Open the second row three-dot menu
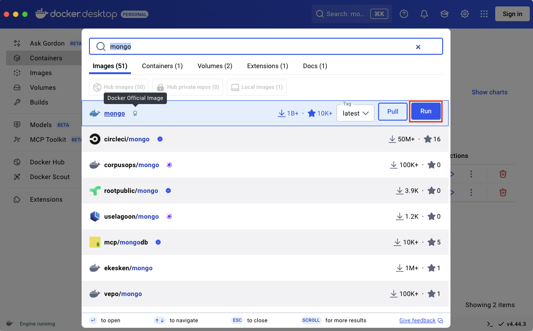The width and height of the screenshot is (533, 331). tap(471, 192)
